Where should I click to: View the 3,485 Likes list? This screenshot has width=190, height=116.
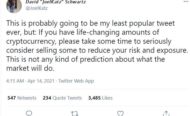100,98
